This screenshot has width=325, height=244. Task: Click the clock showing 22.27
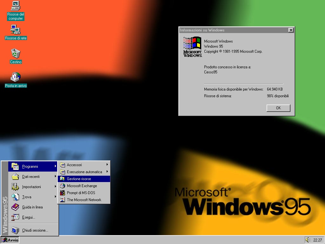pyautogui.click(x=318, y=240)
